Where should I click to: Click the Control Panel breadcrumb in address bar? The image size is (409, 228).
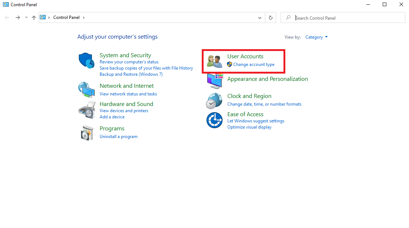(x=66, y=17)
